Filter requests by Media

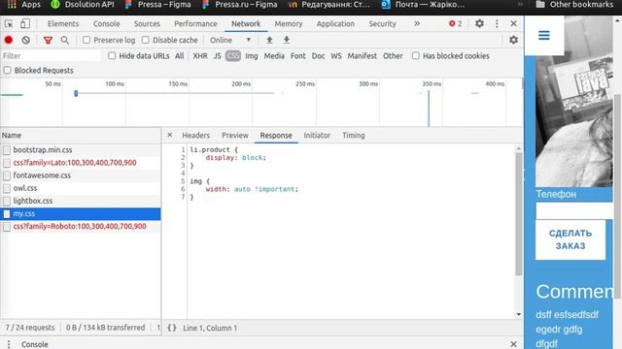pyautogui.click(x=274, y=56)
